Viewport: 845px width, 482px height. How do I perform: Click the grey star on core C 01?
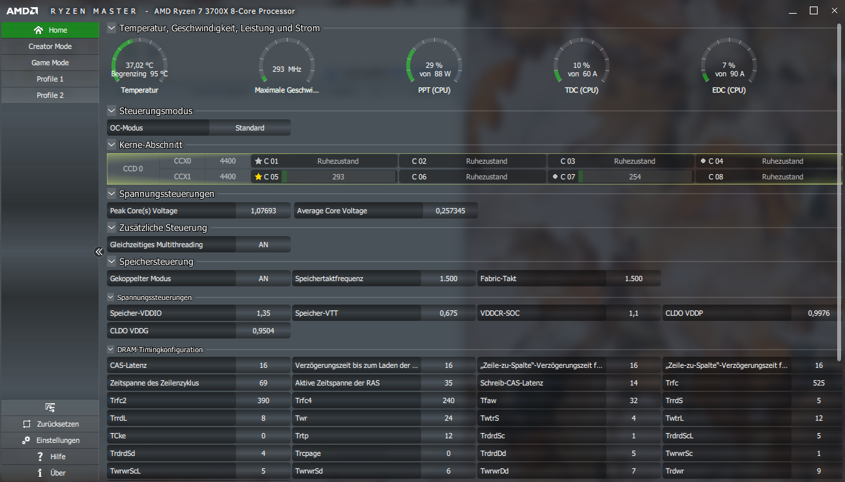click(258, 161)
